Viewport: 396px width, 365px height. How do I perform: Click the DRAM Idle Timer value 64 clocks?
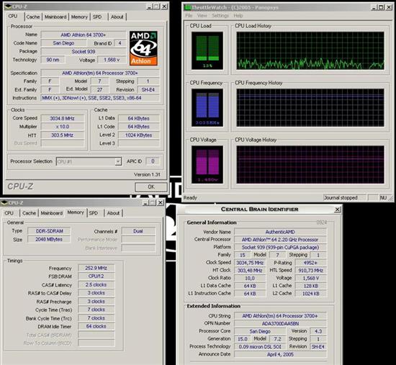96,326
